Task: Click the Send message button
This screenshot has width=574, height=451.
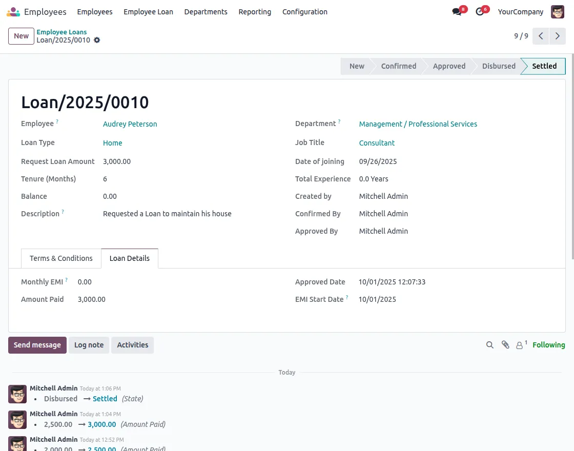Action: 37,345
